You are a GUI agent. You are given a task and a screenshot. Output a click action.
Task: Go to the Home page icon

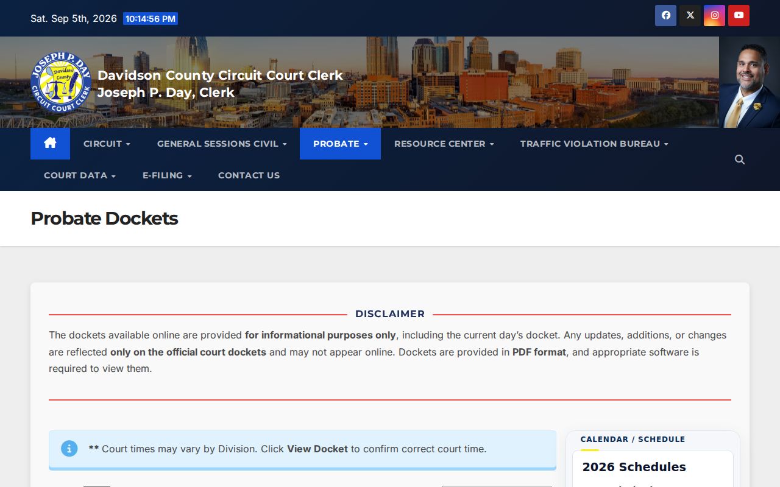(50, 144)
